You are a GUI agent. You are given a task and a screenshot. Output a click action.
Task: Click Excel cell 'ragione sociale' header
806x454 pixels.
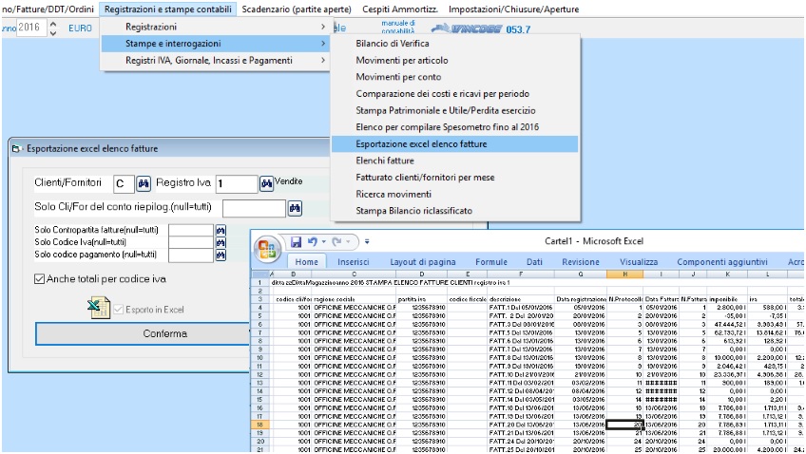point(355,299)
